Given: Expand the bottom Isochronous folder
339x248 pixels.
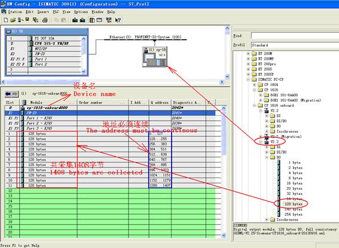Looking at the screenshot, I should click(267, 219).
